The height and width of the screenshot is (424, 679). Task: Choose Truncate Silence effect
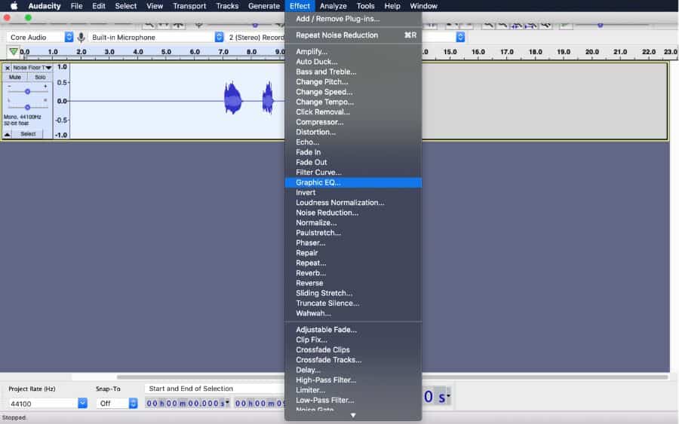(353, 303)
